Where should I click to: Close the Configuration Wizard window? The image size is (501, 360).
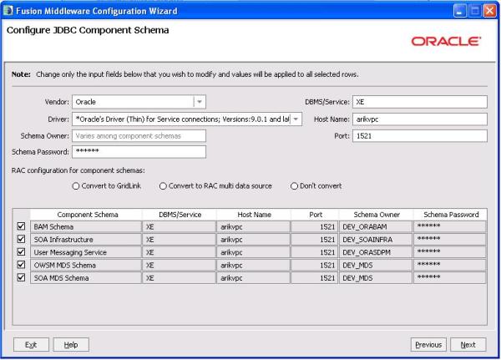pos(489,9)
